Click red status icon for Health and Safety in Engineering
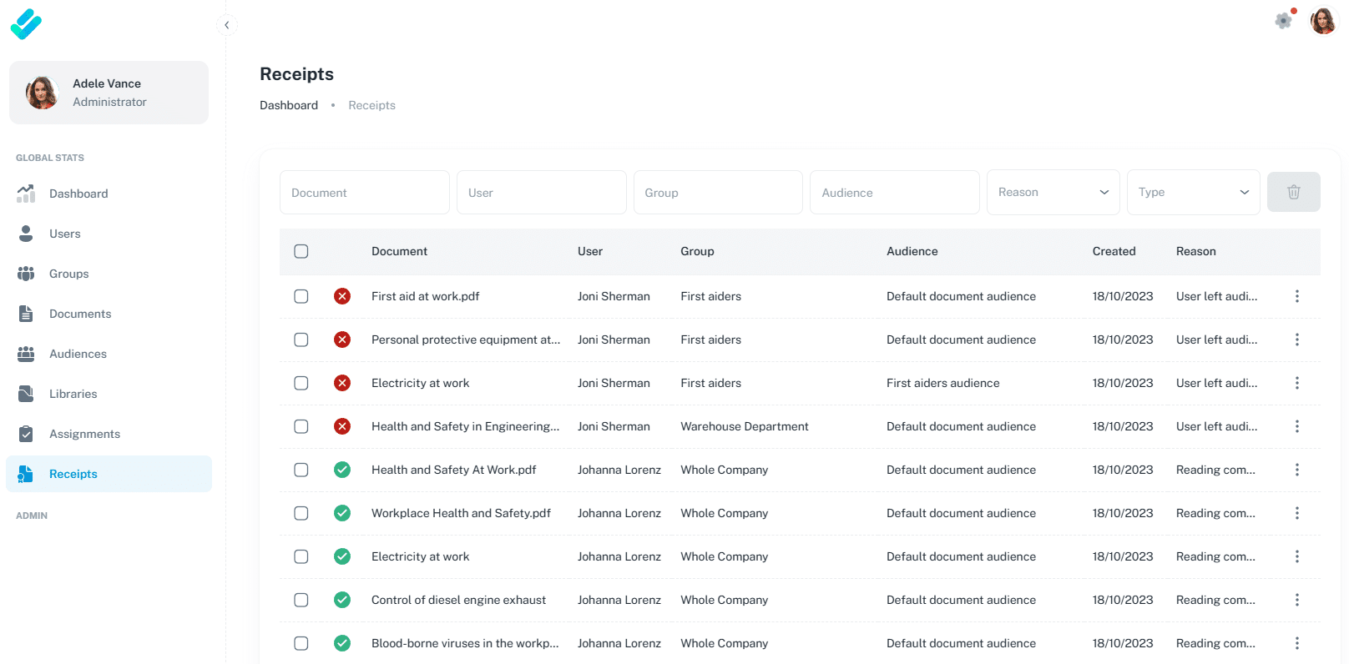The height and width of the screenshot is (664, 1349). tap(342, 426)
